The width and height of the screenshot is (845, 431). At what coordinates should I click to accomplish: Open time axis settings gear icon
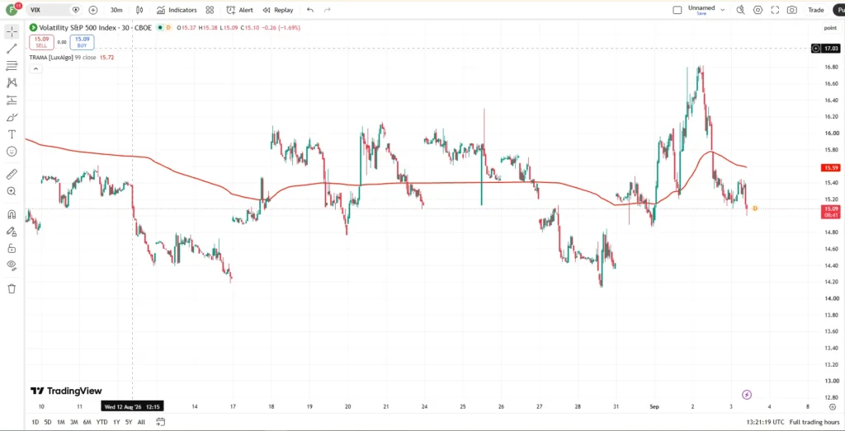[833, 407]
